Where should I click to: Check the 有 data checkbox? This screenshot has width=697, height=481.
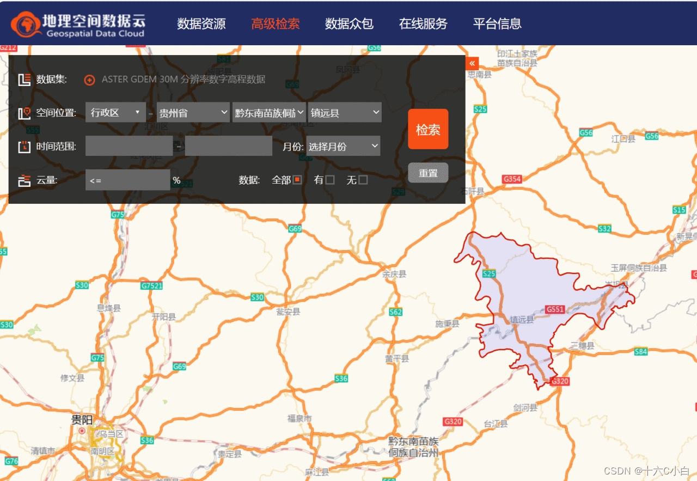pyautogui.click(x=330, y=180)
